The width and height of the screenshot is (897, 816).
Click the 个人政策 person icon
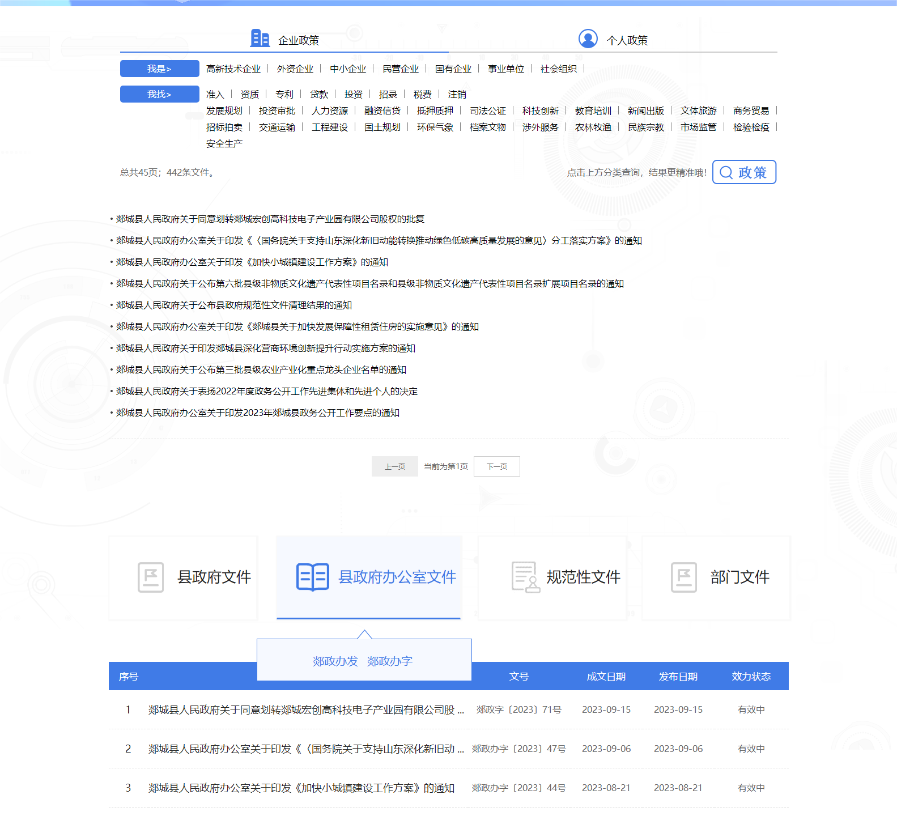pyautogui.click(x=588, y=39)
